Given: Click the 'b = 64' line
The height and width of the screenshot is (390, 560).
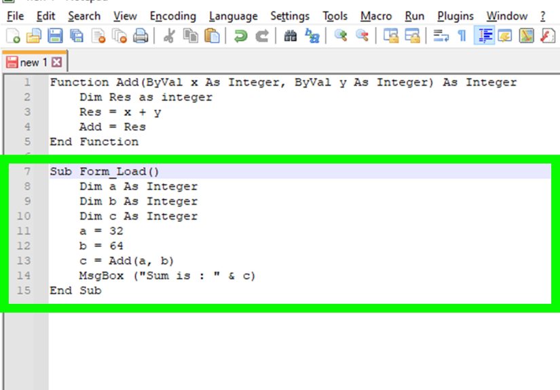Looking at the screenshot, I should [x=101, y=246].
